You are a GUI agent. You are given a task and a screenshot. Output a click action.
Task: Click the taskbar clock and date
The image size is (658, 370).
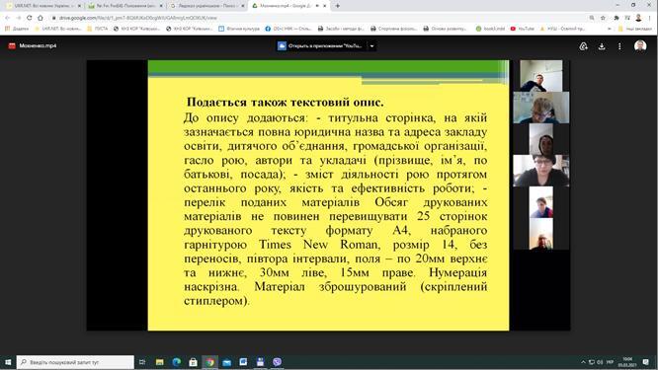[x=627, y=362]
